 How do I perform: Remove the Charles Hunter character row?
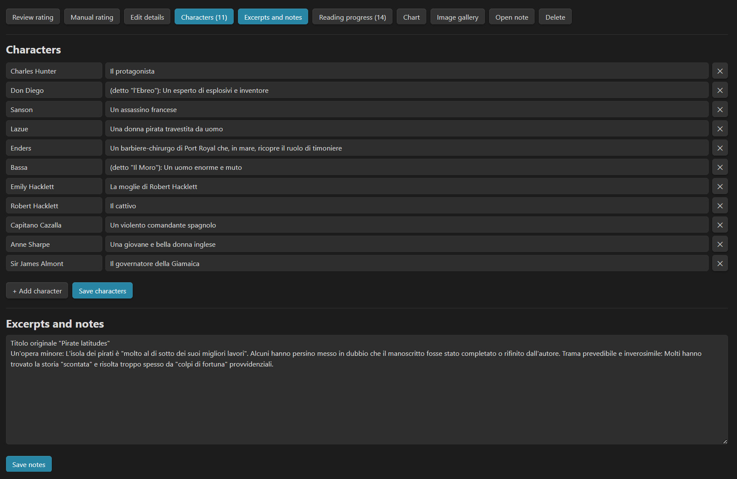[x=720, y=71]
